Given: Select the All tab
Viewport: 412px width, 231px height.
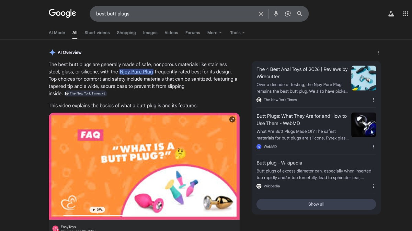Looking at the screenshot, I should [75, 33].
